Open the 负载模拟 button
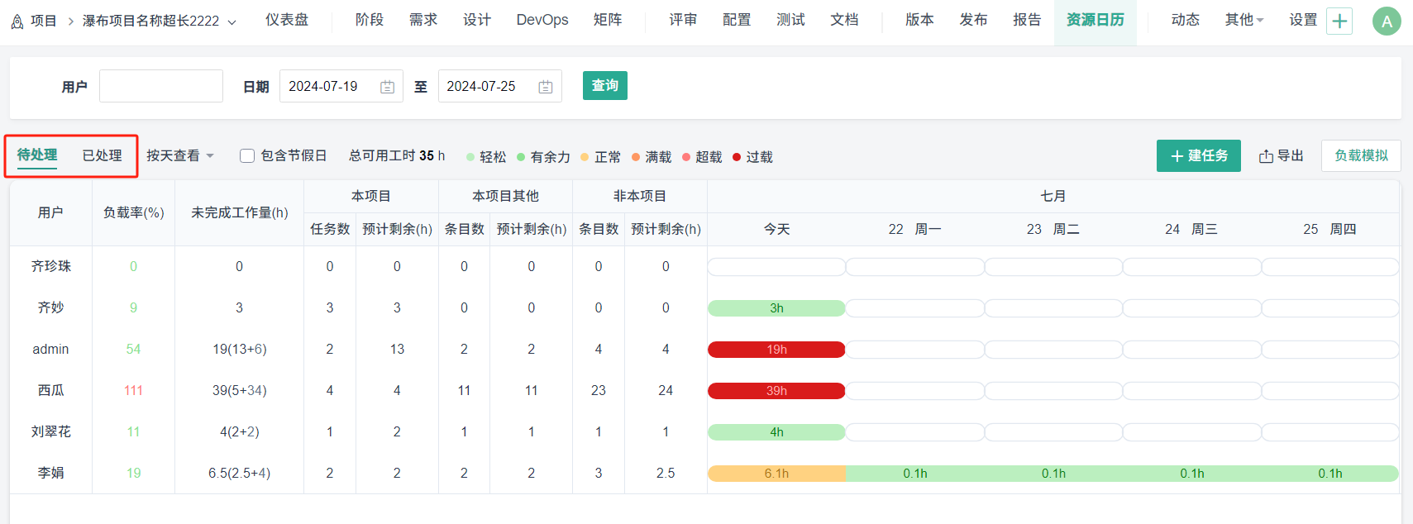Viewport: 1413px width, 524px height. (x=1361, y=155)
